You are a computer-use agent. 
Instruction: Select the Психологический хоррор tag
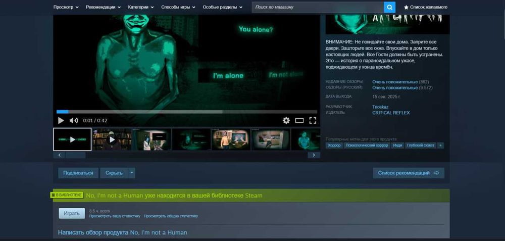pos(367,146)
